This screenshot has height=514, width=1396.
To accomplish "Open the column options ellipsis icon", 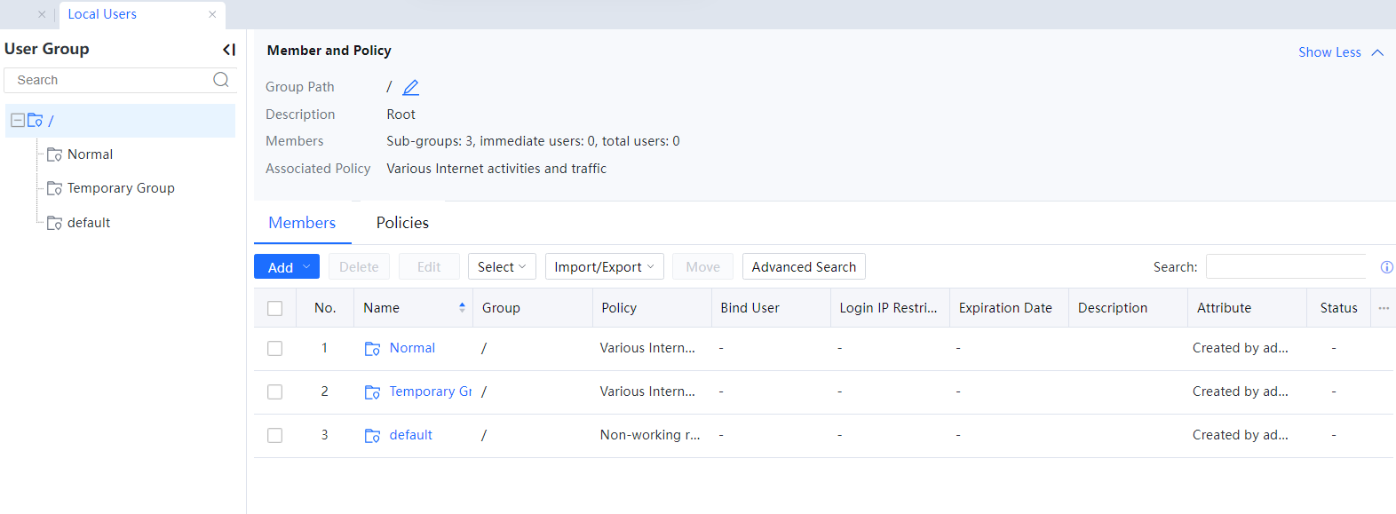I will [1383, 308].
